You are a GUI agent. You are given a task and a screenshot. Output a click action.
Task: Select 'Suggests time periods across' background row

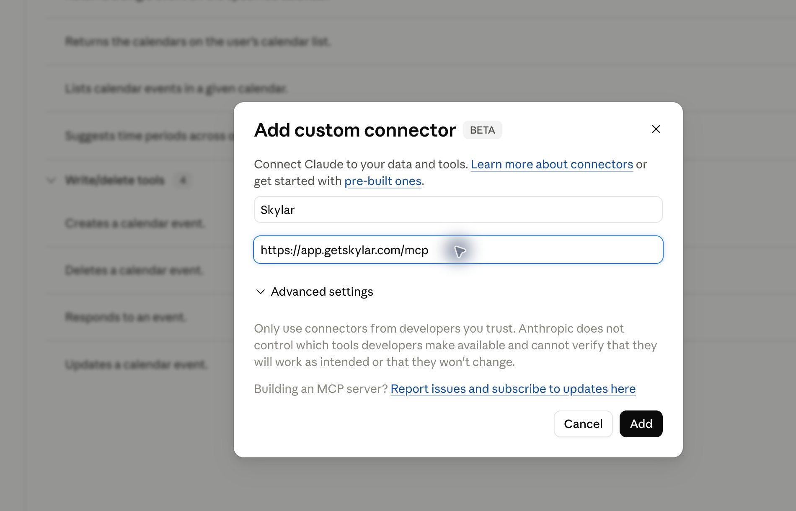149,136
